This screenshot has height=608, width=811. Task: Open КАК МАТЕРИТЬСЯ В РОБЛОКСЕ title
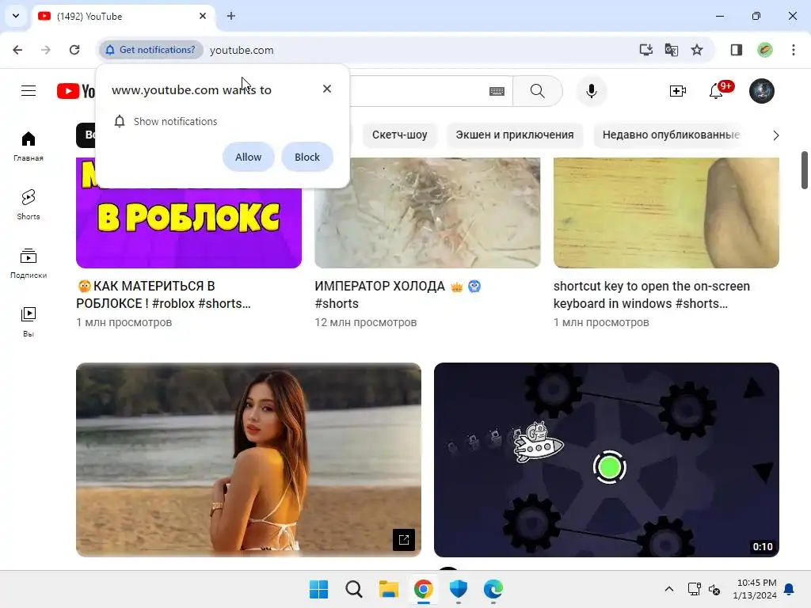[x=163, y=294]
